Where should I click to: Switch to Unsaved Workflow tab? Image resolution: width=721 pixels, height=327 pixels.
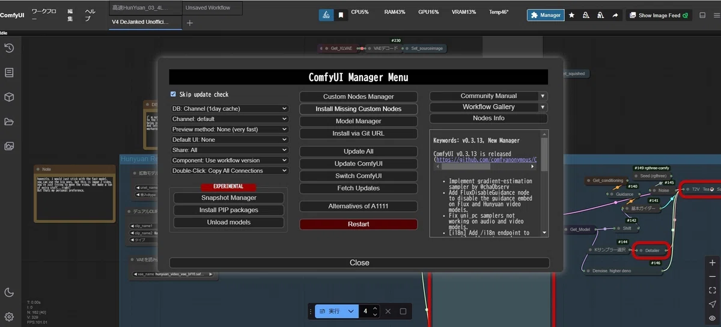(212, 8)
